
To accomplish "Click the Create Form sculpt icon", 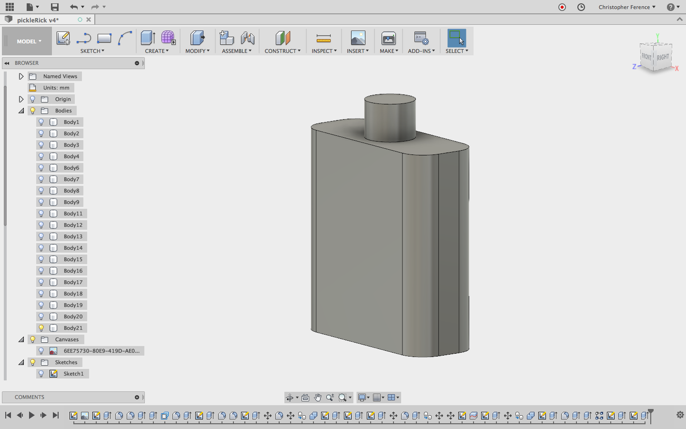I will [168, 38].
